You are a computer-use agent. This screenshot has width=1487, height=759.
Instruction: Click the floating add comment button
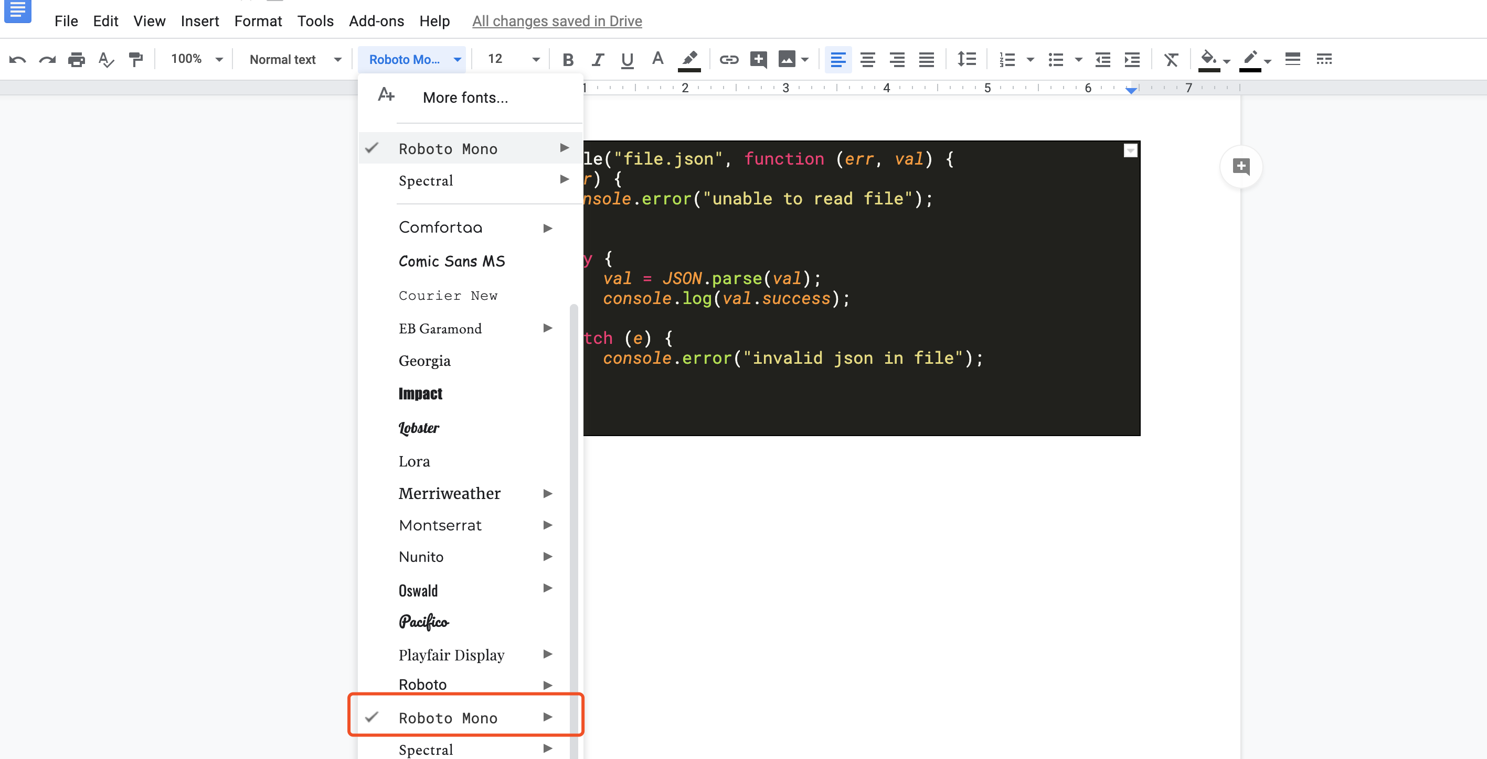pos(1241,167)
